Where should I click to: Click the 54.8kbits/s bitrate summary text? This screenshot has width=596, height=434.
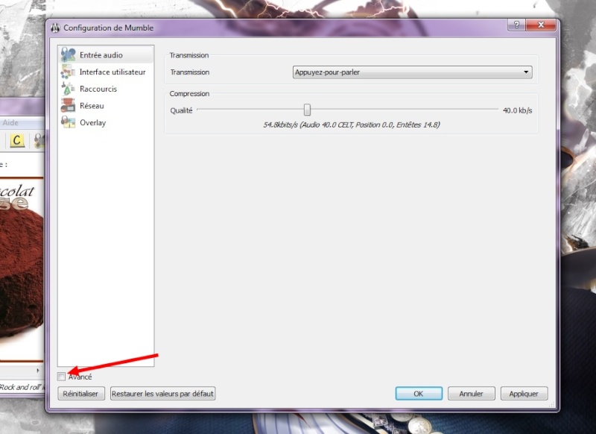[352, 125]
